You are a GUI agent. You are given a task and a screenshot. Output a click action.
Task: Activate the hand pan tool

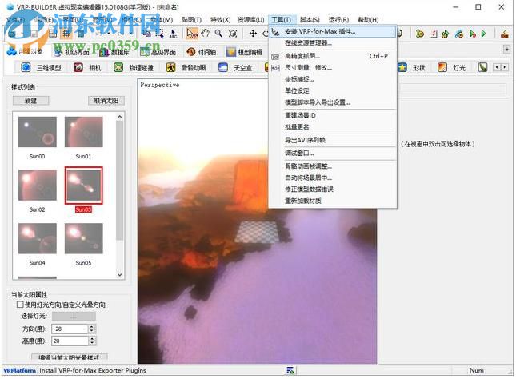pos(206,34)
